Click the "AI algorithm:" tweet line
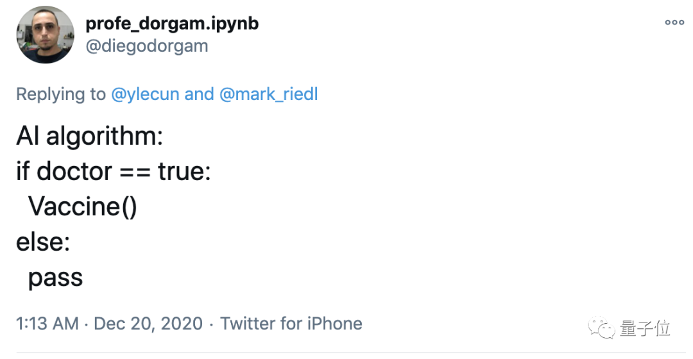Screen dimensions: 693x359 click(90, 136)
